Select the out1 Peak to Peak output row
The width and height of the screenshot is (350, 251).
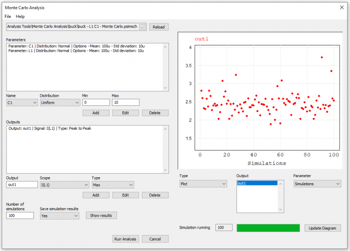click(x=50, y=129)
